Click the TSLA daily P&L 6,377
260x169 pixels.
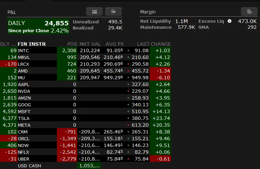pos(9,118)
